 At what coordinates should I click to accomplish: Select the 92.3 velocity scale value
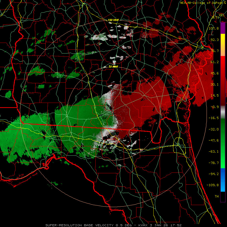215,40
